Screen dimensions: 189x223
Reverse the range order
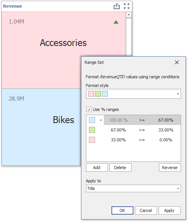point(170,168)
